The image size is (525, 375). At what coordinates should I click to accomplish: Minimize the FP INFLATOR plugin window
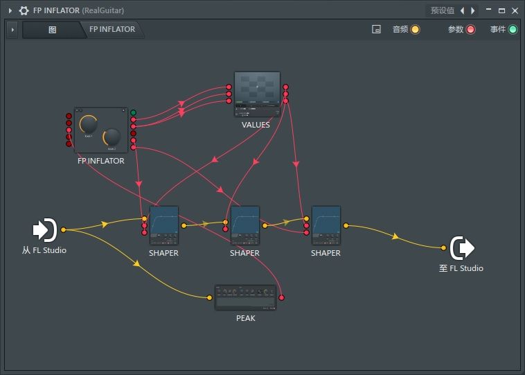click(x=488, y=10)
